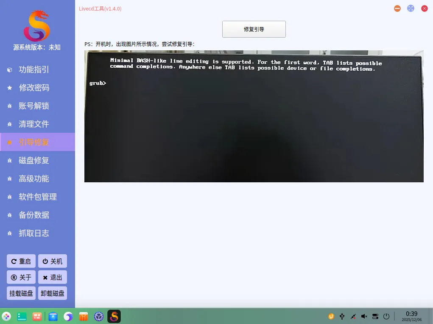The height and width of the screenshot is (324, 433).
Task: Click the dragon logo above 源系统版本
Action: click(x=37, y=26)
